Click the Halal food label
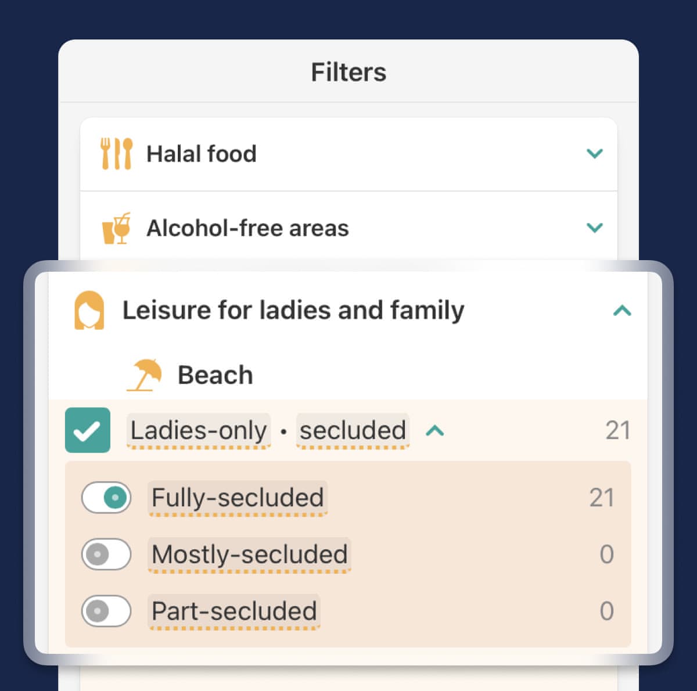 [x=201, y=154]
